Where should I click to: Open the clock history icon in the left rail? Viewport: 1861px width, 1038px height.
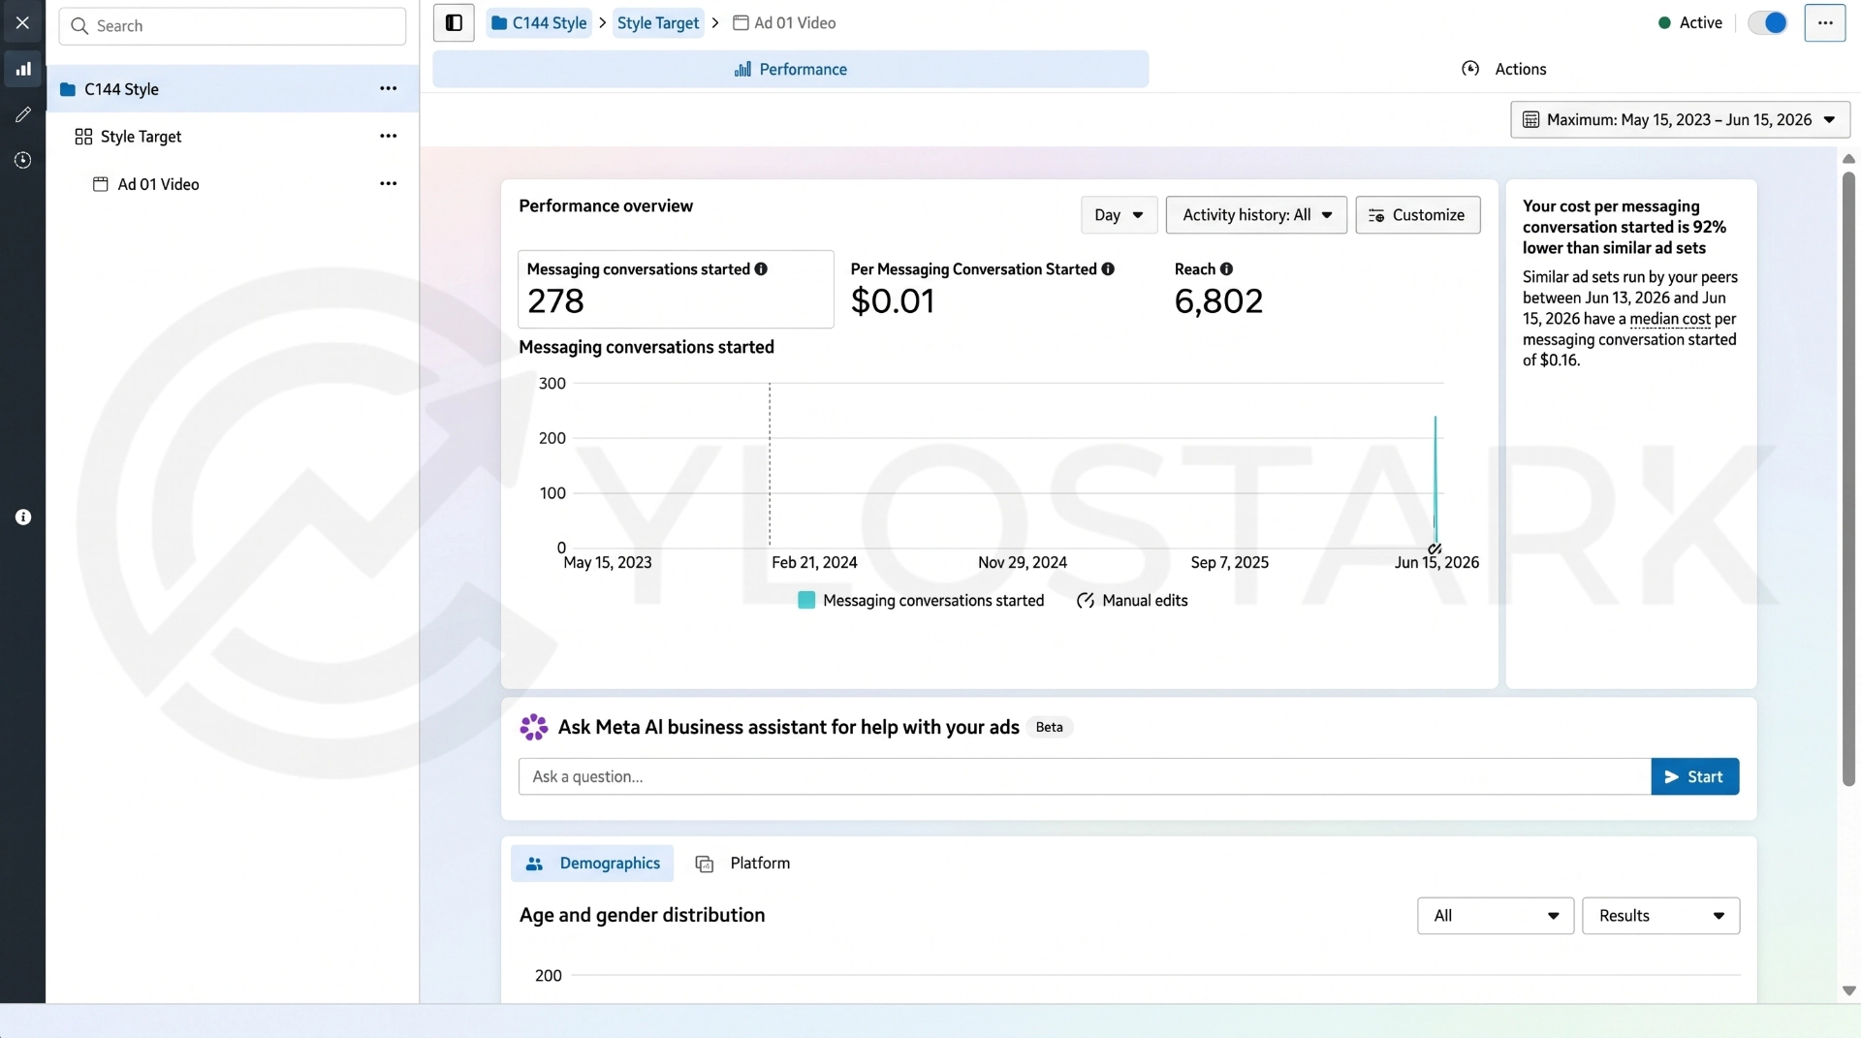pyautogui.click(x=23, y=160)
